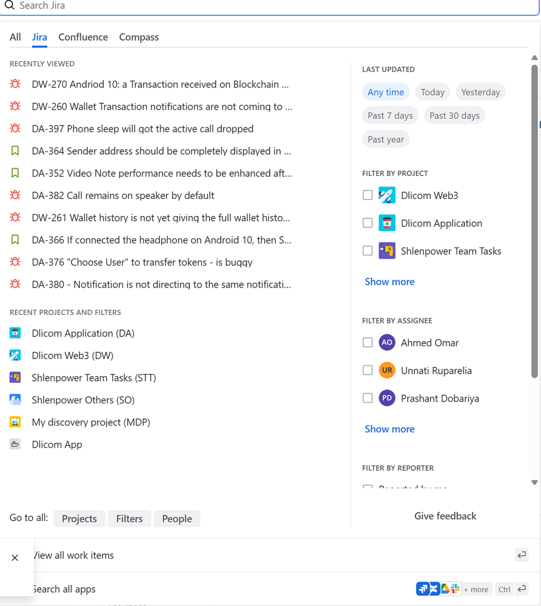The height and width of the screenshot is (606, 541).
Task: Click bug icon beside DW-261
Action: tap(15, 217)
